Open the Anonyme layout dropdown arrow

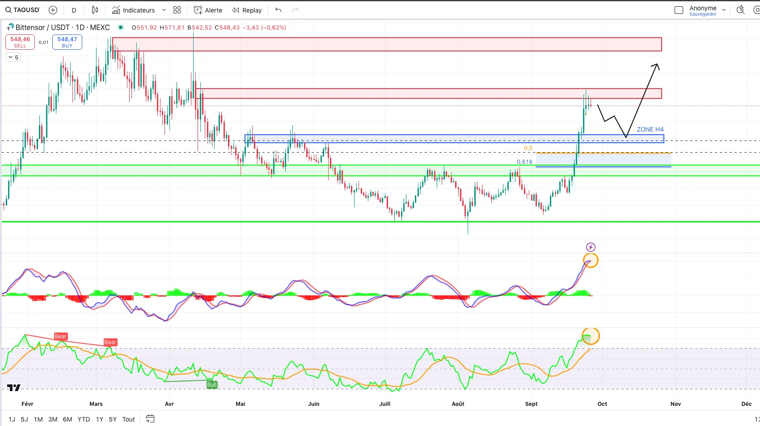coord(724,10)
